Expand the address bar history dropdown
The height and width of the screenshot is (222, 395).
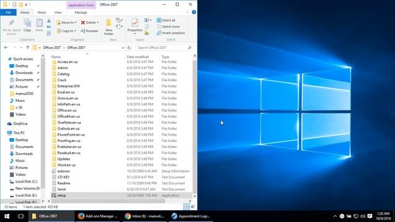click(123, 47)
